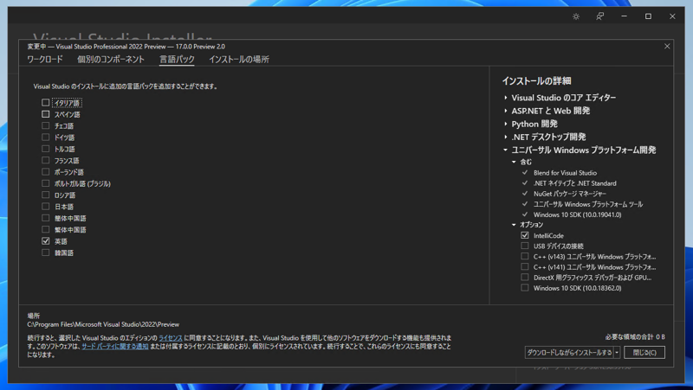This screenshot has width=693, height=390.
Task: Open the 個別のコンポーネント tab
Action: [x=111, y=59]
